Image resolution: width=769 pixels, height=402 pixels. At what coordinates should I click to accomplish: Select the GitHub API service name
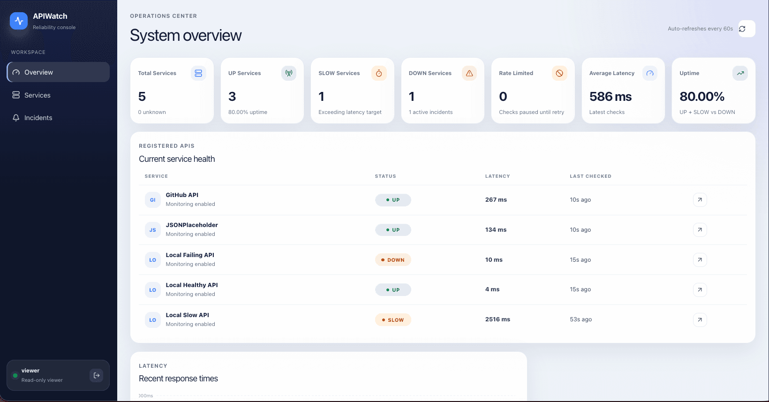[182, 195]
